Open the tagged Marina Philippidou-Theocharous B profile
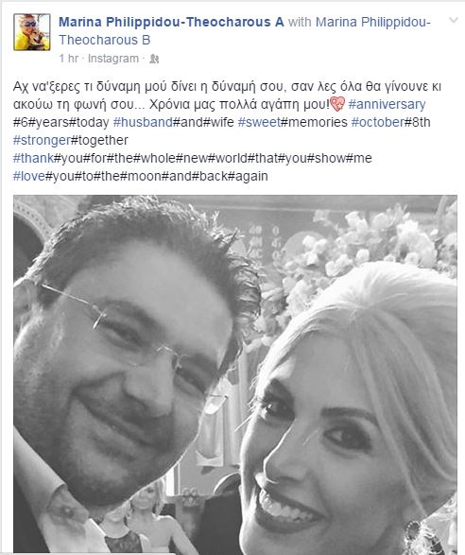Screen dimensions: 465x555 pos(245,31)
